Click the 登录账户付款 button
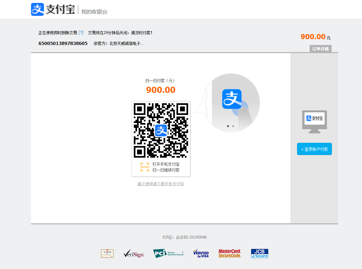Image resolution: width=362 pixels, height=269 pixels. [x=314, y=149]
